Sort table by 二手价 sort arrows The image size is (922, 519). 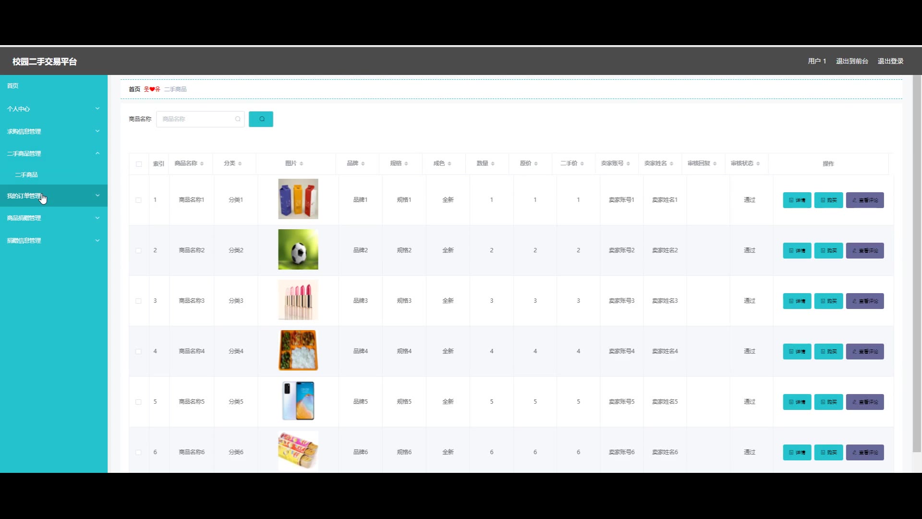pyautogui.click(x=582, y=164)
